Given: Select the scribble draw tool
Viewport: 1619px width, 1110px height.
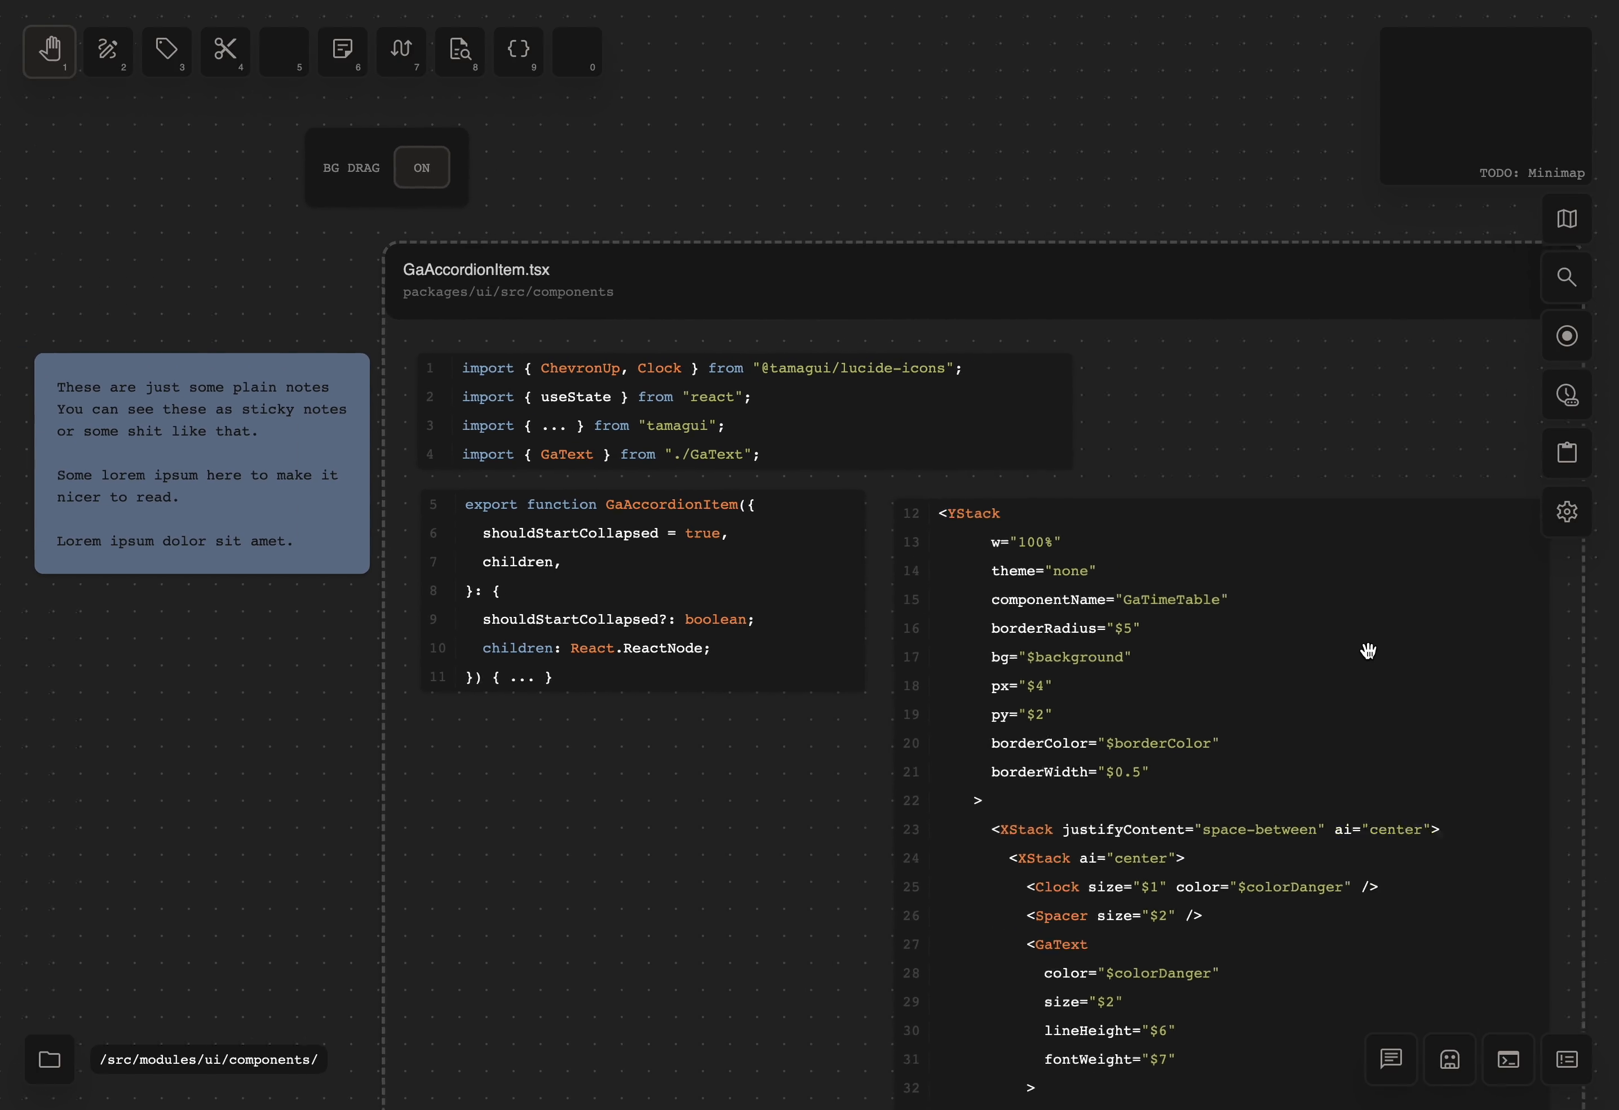Looking at the screenshot, I should [x=108, y=51].
